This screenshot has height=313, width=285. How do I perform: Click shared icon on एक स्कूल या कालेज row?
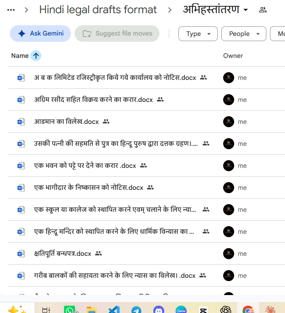click(x=206, y=209)
